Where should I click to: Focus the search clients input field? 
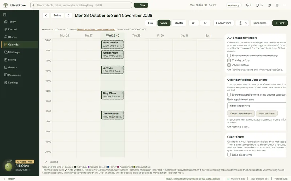click(81, 5)
